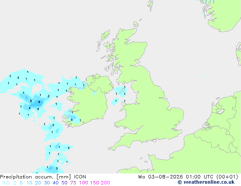Click the 50 mm legend value

(x=64, y=183)
